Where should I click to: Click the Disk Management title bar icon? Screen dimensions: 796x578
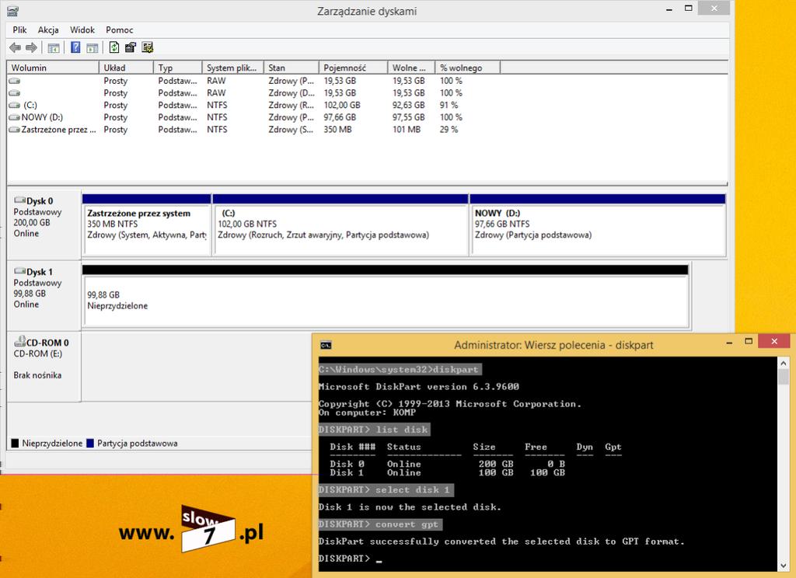point(13,11)
